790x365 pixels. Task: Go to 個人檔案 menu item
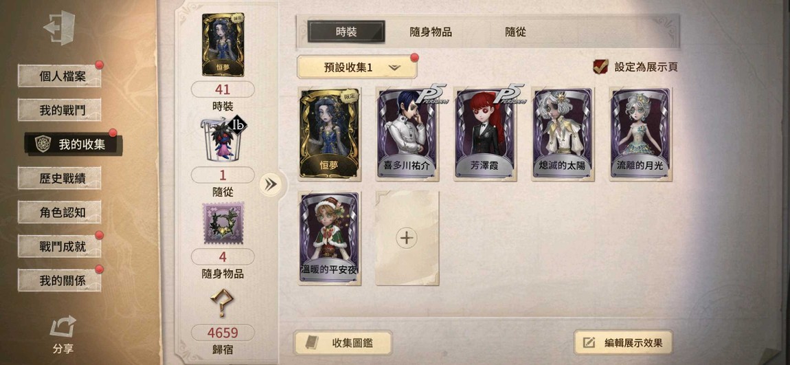[60, 76]
